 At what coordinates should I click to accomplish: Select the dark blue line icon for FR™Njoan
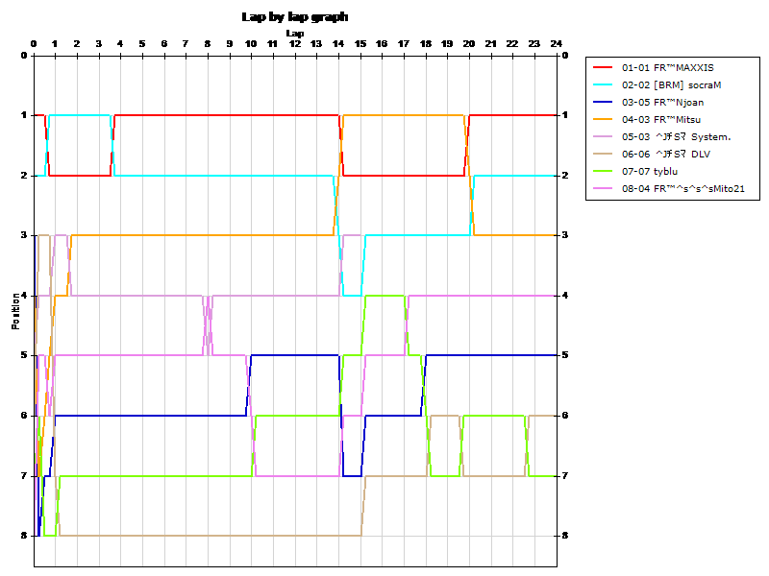[601, 102]
